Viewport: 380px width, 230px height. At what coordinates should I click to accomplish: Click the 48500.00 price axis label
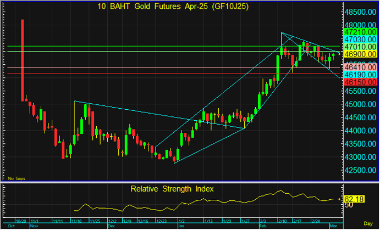[x=360, y=12]
